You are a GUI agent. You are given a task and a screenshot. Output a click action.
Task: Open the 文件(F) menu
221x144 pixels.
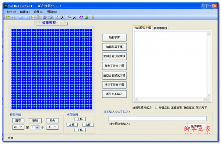pos(11,12)
